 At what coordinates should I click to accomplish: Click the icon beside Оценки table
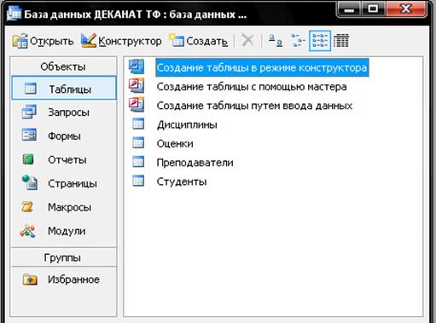138,143
